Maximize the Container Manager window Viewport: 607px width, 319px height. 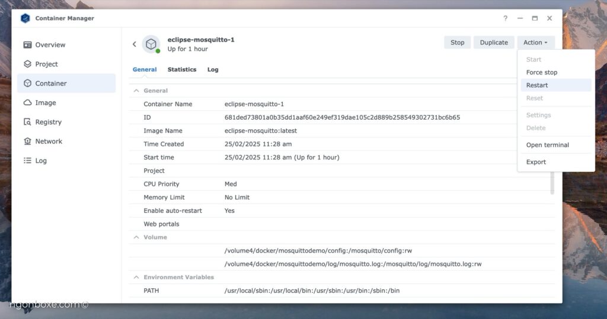(x=535, y=18)
